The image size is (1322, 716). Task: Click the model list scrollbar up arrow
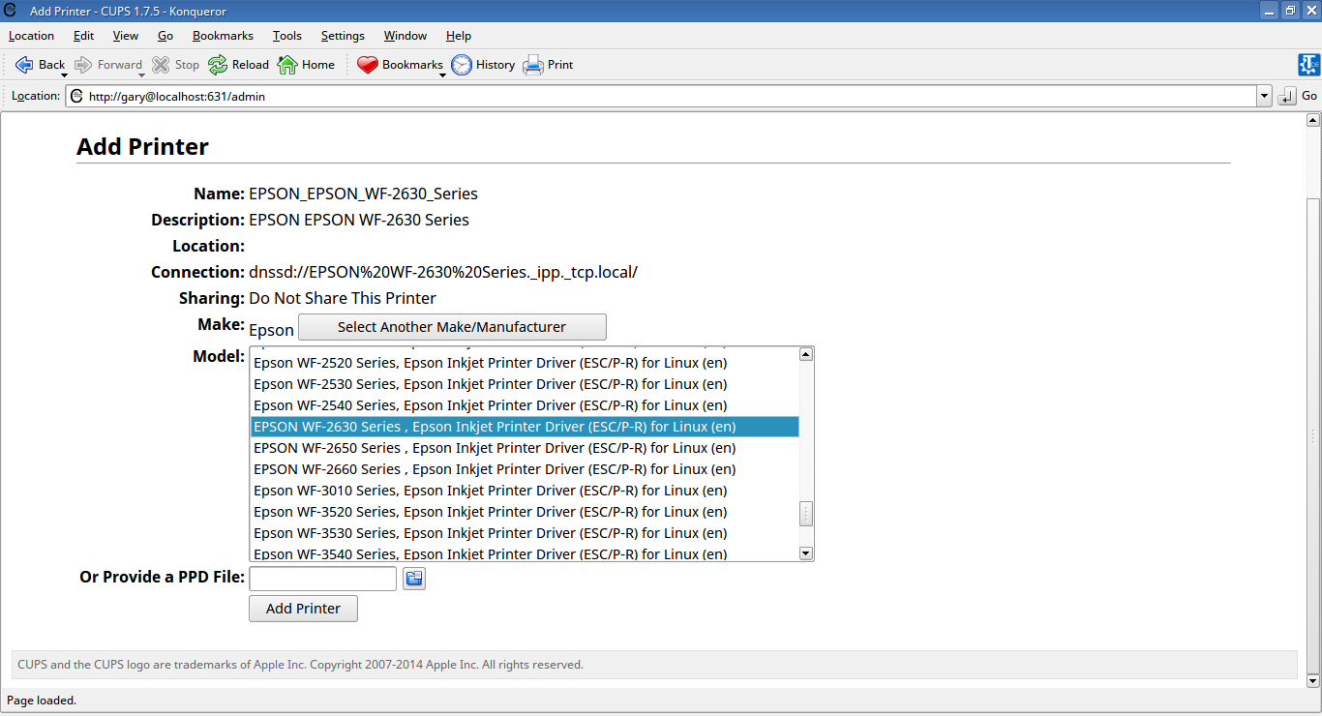coord(805,354)
